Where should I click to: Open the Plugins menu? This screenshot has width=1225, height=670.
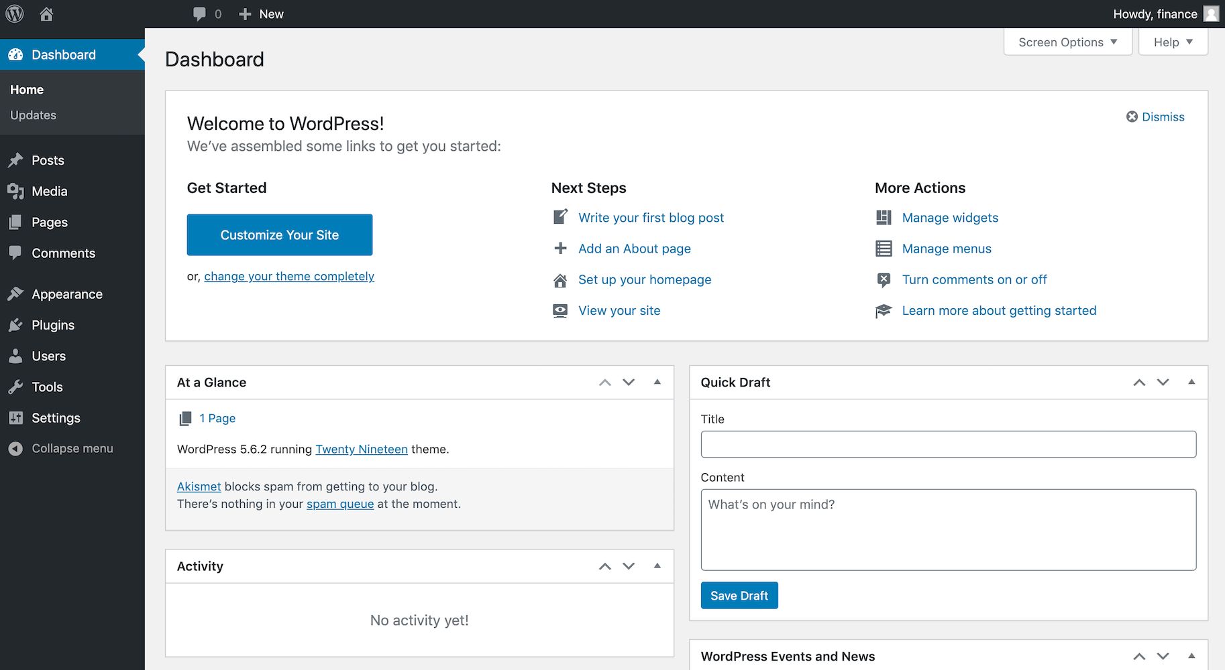(x=72, y=325)
